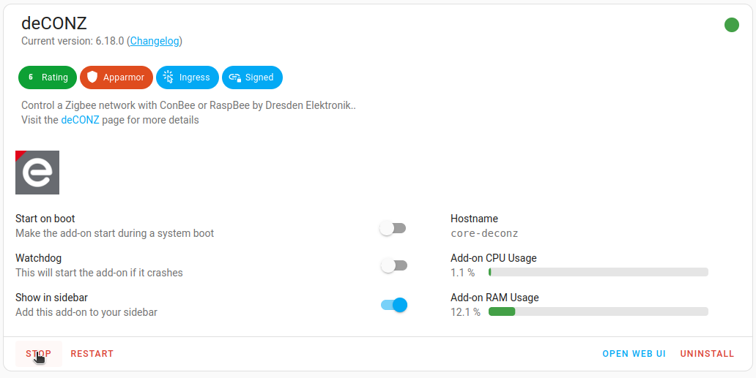Click the green running status indicator

(x=731, y=25)
